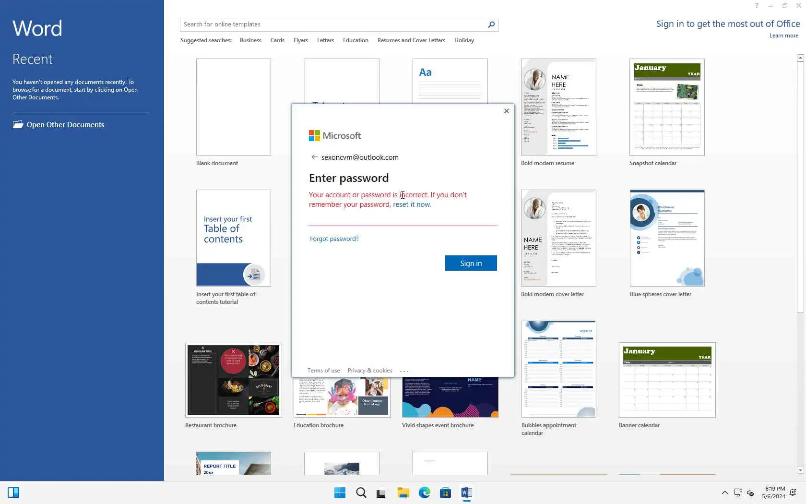The width and height of the screenshot is (806, 504).
Task: Click the templates vertical scrollbar thumb
Action: 800,187
